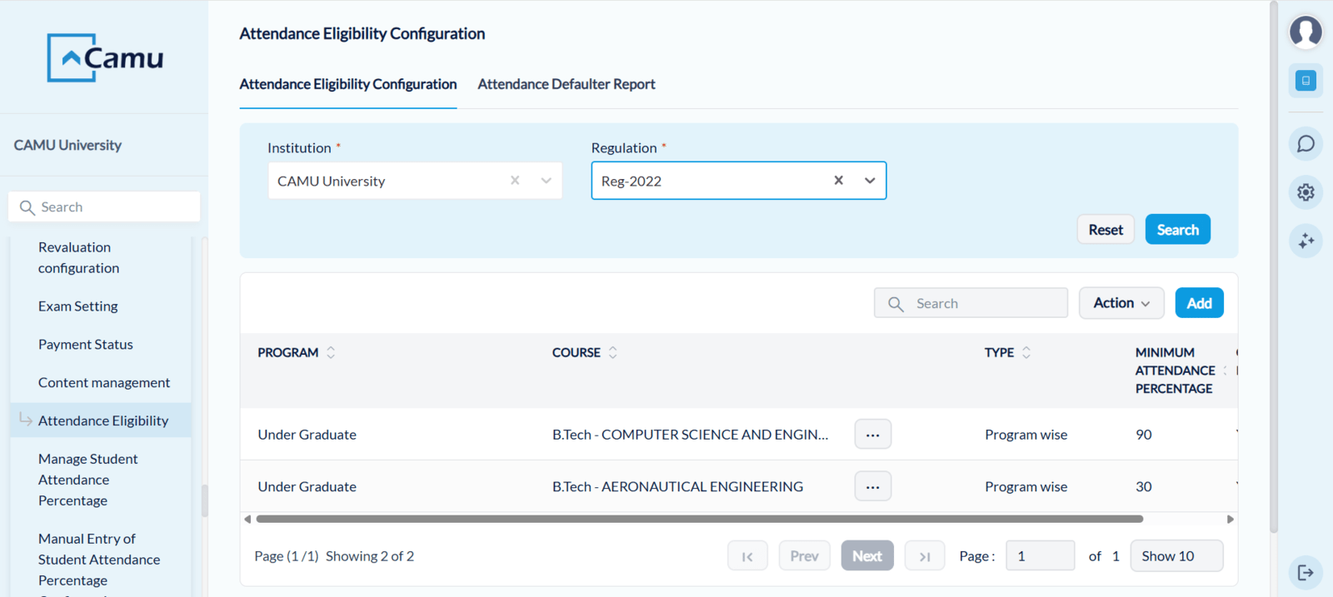The height and width of the screenshot is (597, 1333).
Task: Click the Next pagination button
Action: (867, 556)
